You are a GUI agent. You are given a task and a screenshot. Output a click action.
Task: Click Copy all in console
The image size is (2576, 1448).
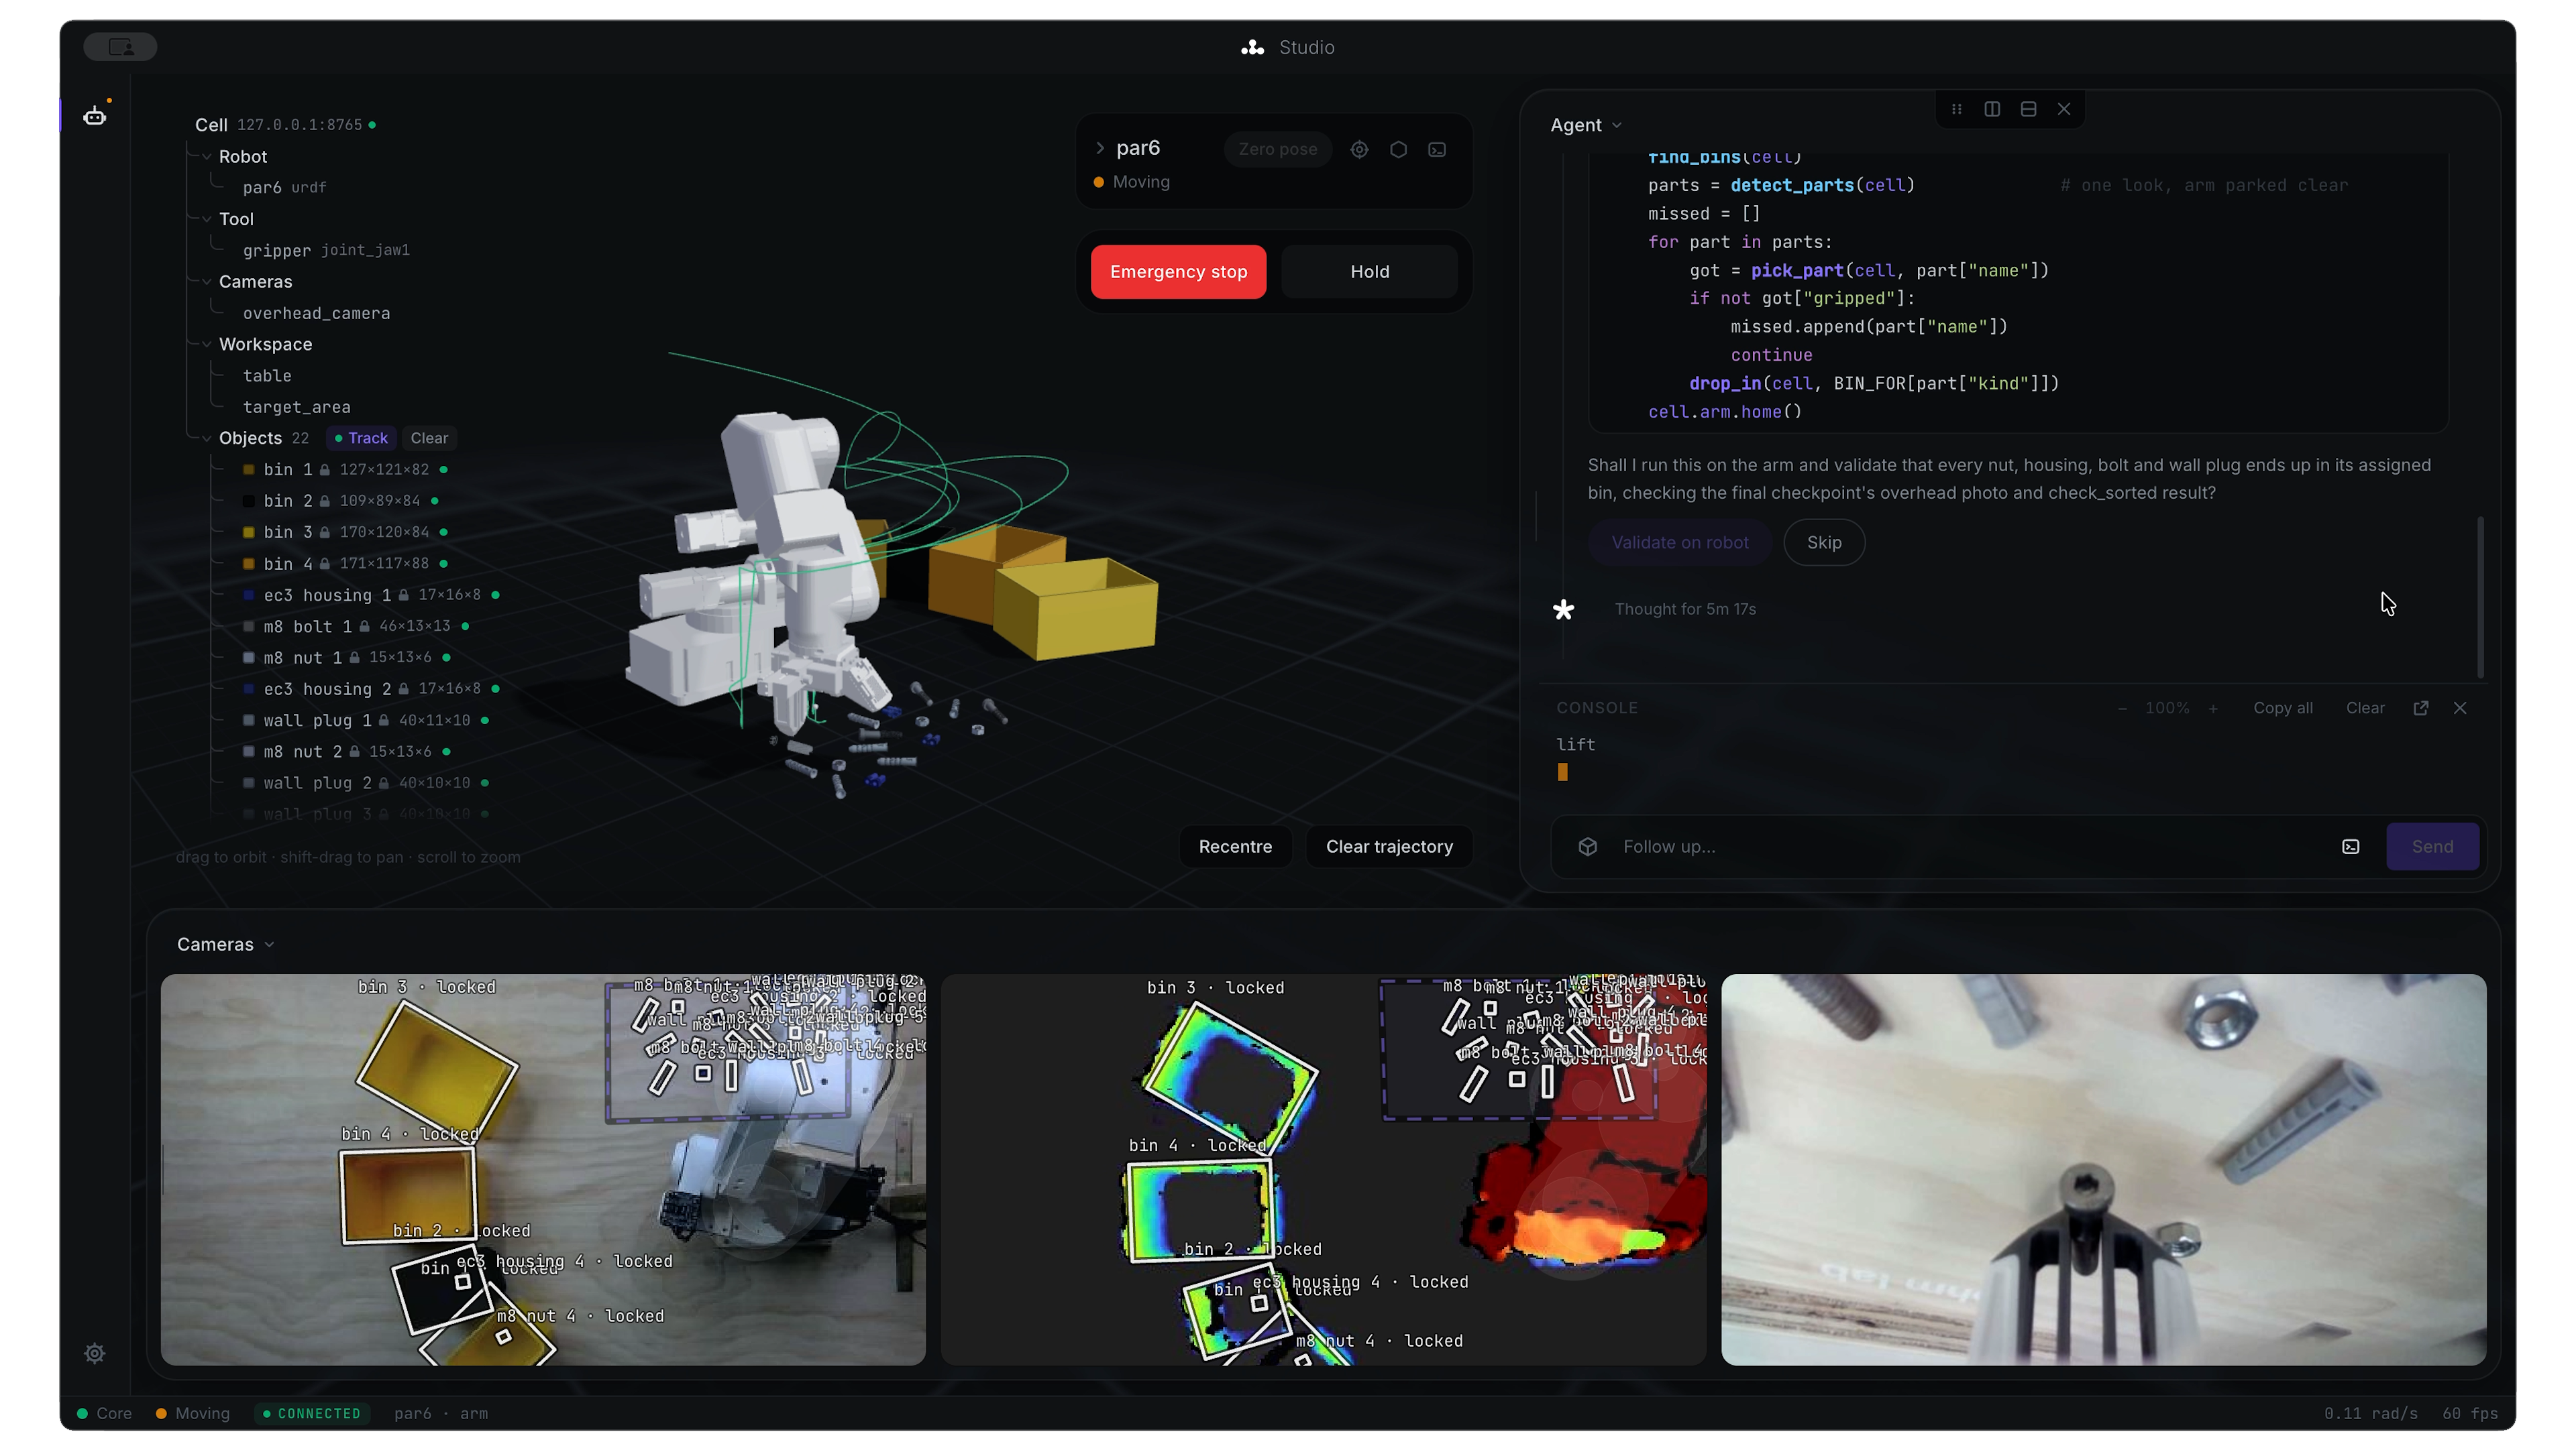point(2282,707)
